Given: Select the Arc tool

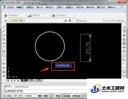Looking at the screenshot, I should tap(4, 47).
